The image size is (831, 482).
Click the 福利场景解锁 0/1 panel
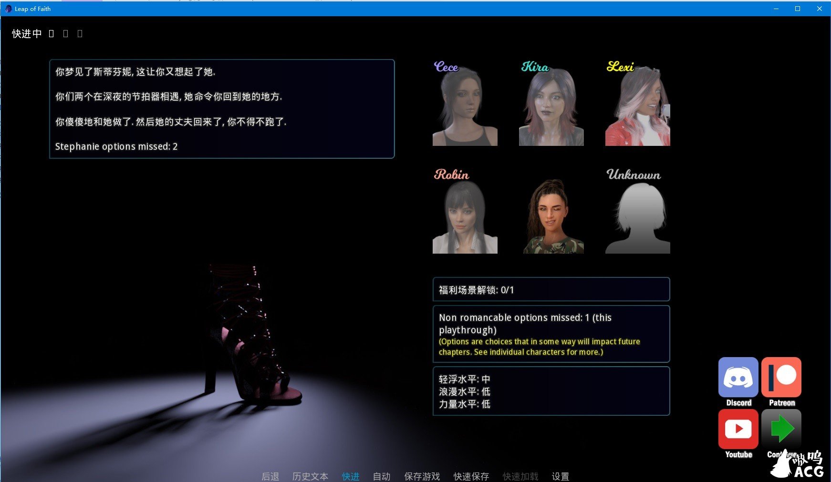pos(551,289)
